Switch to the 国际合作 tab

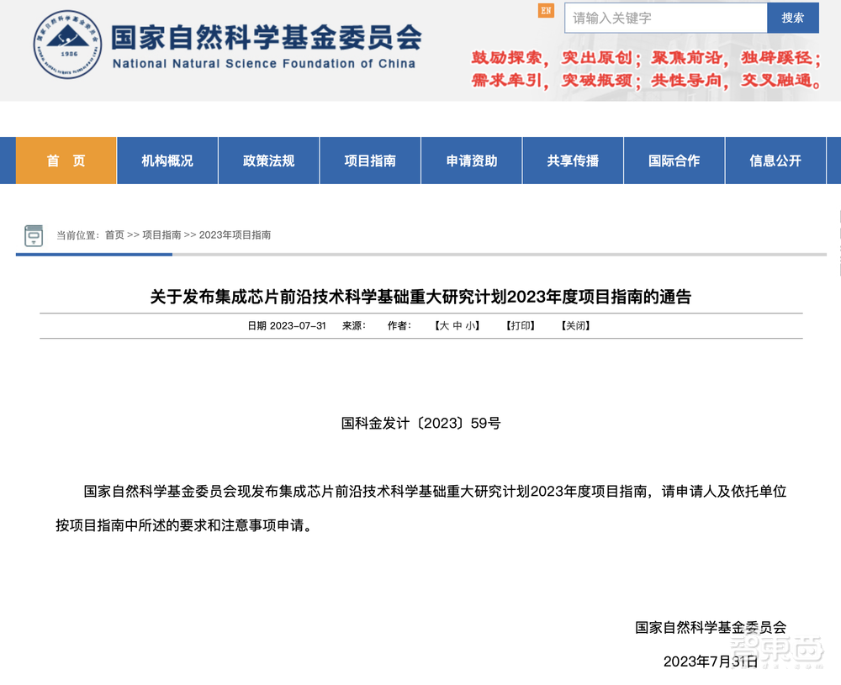click(x=674, y=161)
